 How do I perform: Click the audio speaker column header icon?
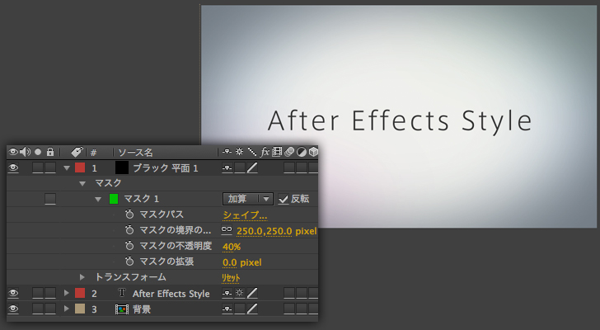[26, 152]
